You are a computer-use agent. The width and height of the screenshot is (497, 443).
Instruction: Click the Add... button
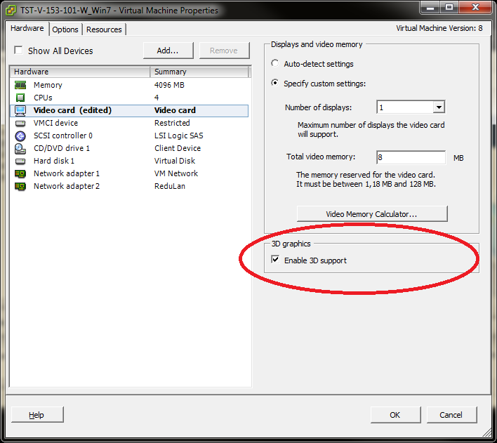(168, 51)
